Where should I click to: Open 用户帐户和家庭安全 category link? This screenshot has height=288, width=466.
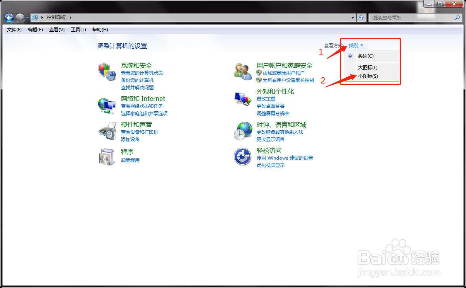(x=285, y=65)
